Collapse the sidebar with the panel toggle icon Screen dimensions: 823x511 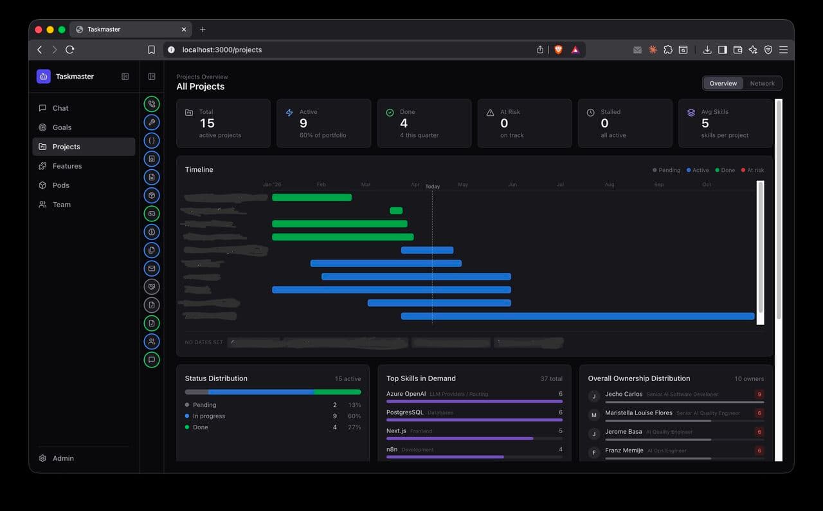[x=125, y=76]
